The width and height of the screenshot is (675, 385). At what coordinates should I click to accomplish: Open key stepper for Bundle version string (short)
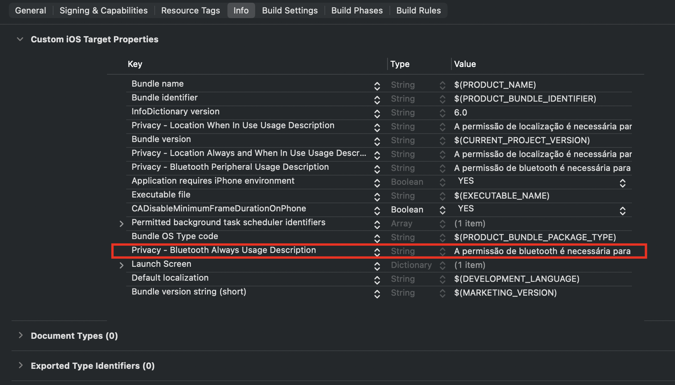(x=377, y=294)
